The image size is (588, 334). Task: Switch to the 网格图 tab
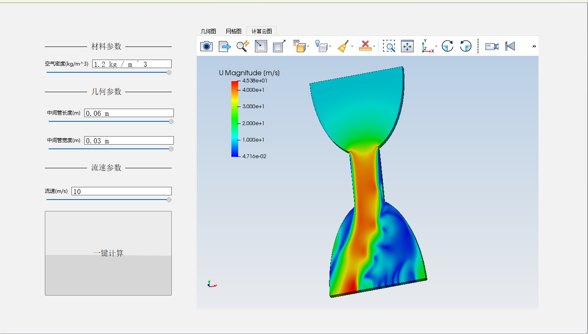pos(234,31)
